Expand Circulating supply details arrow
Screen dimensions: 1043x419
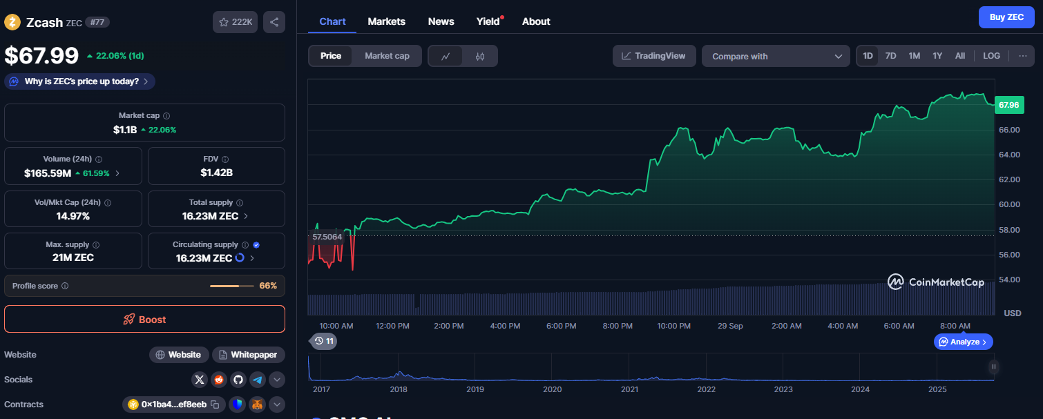click(251, 258)
